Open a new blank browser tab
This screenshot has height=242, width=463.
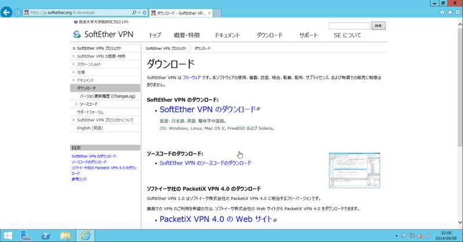pyautogui.click(x=217, y=13)
